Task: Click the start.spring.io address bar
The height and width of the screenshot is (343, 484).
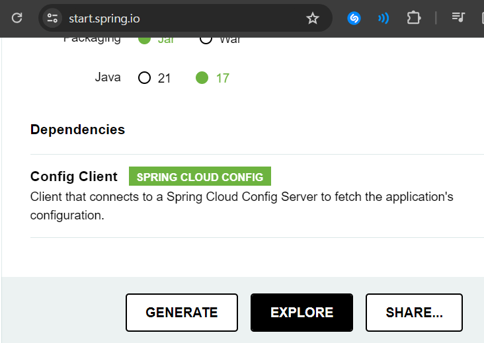Action: click(x=185, y=19)
